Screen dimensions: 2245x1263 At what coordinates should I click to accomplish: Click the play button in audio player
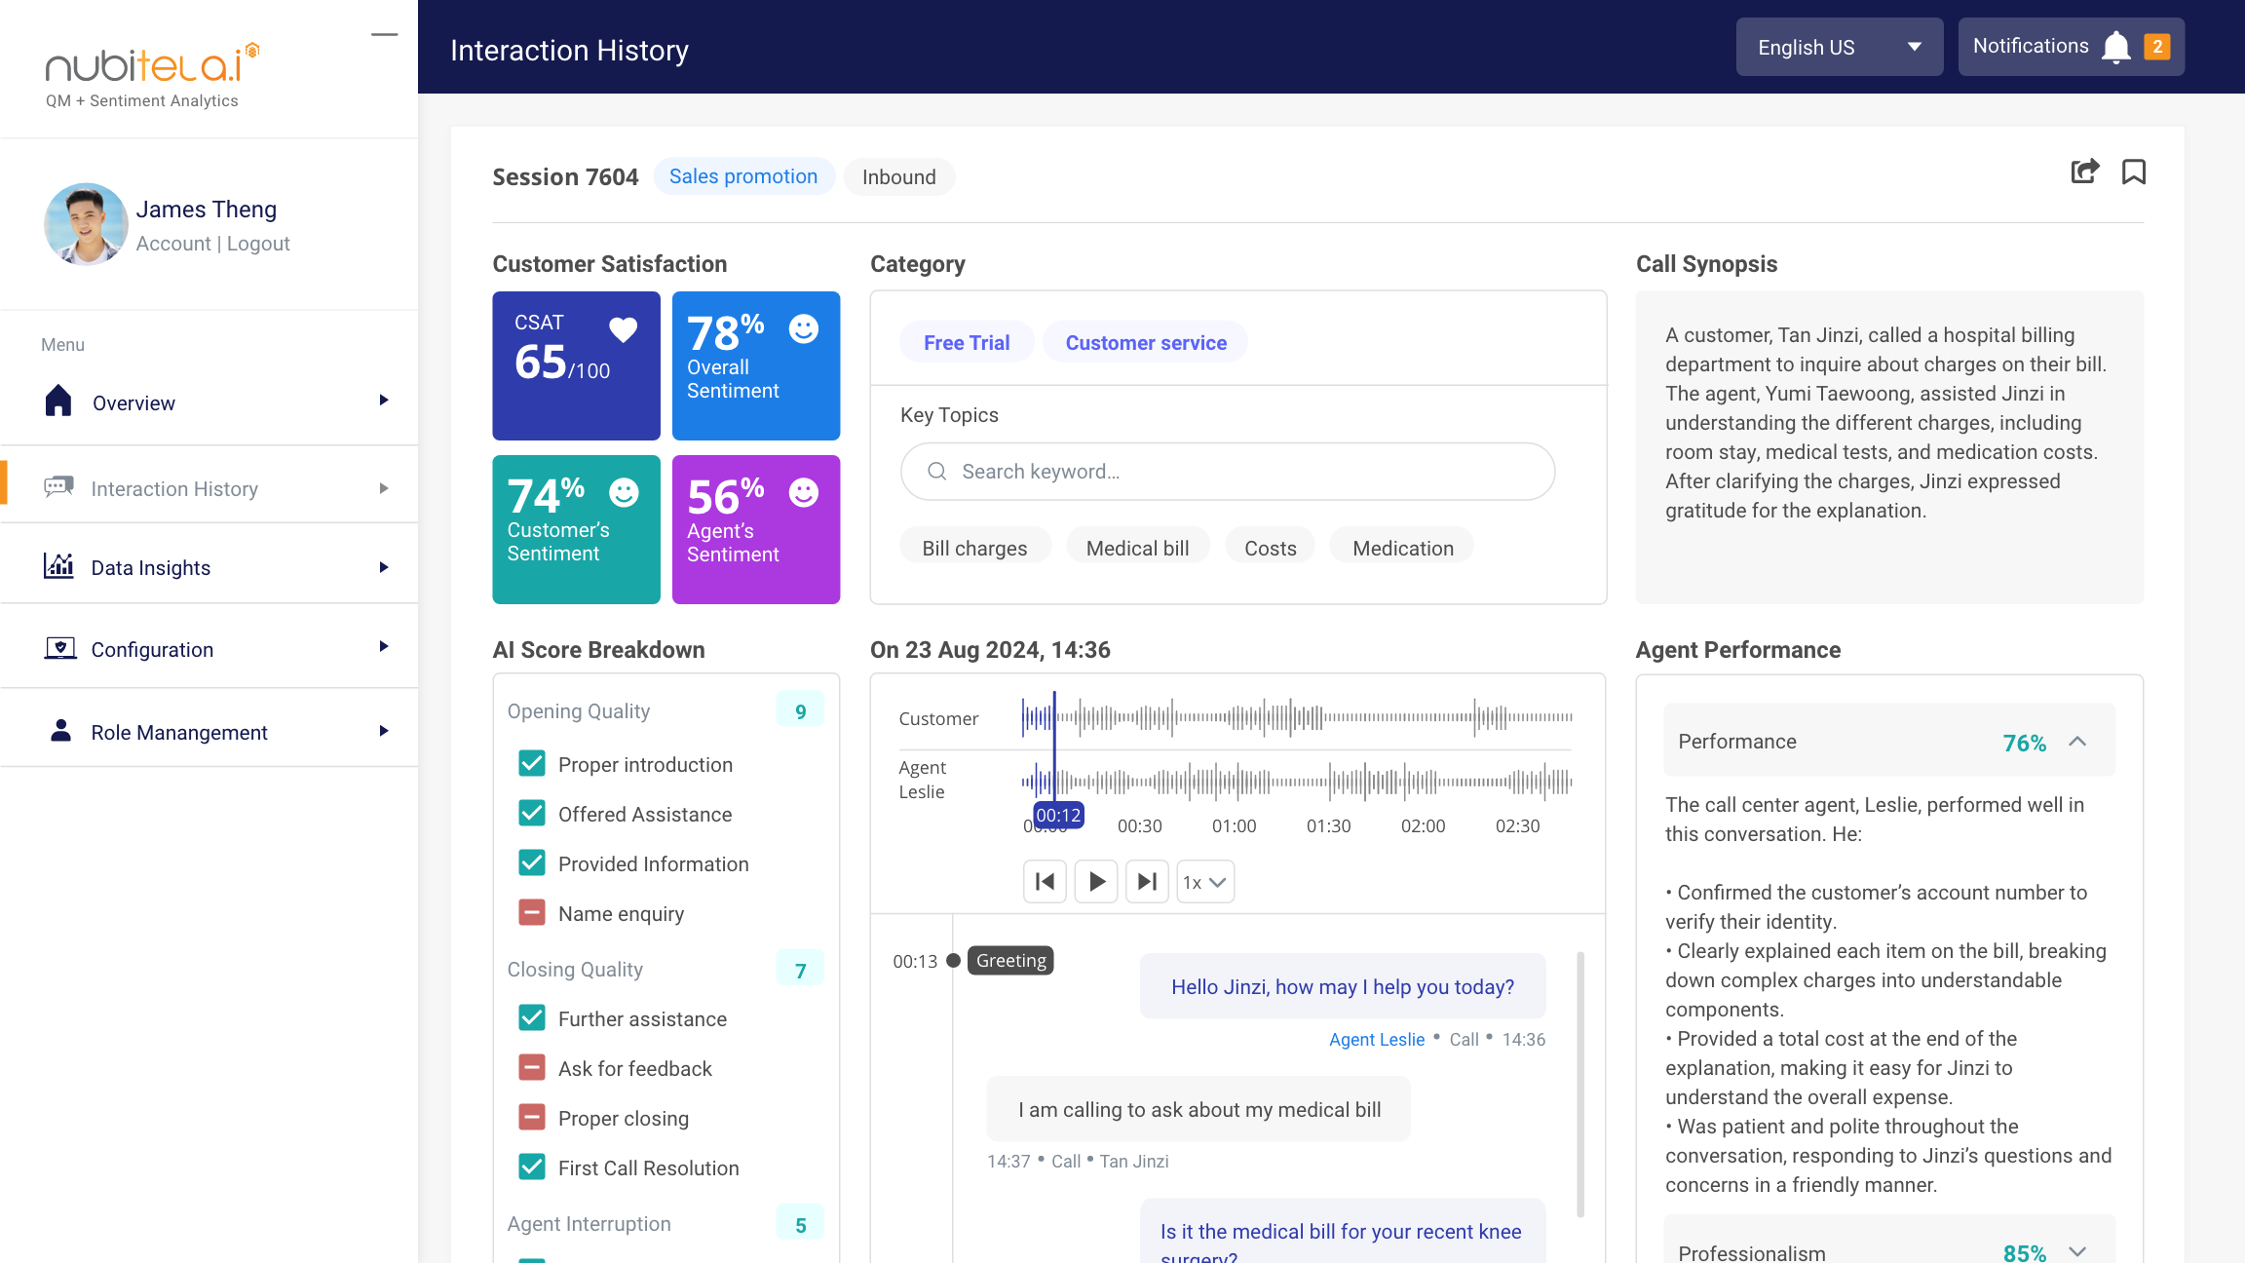[x=1096, y=882]
